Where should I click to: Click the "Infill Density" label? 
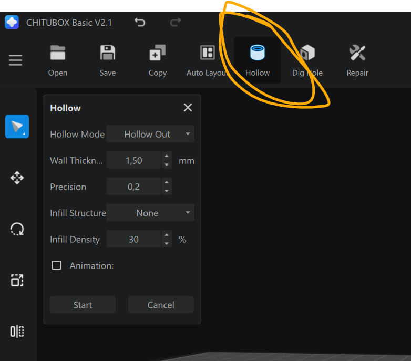(75, 240)
